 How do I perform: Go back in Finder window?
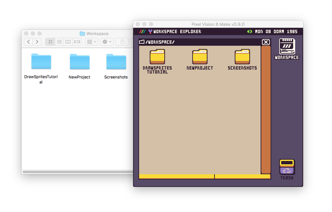click(28, 42)
